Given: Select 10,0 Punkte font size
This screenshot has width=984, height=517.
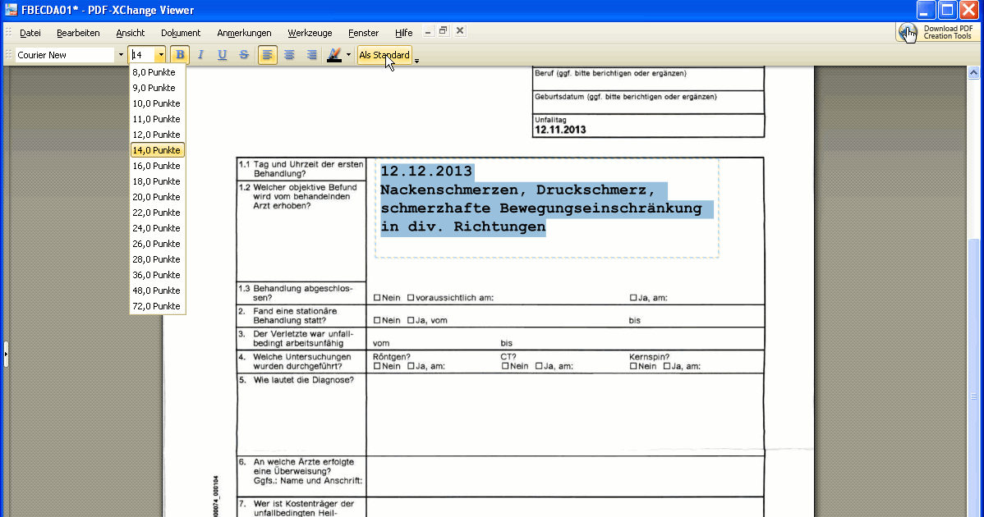Looking at the screenshot, I should [x=157, y=103].
